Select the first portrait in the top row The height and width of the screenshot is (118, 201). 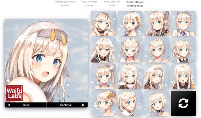[104, 23]
